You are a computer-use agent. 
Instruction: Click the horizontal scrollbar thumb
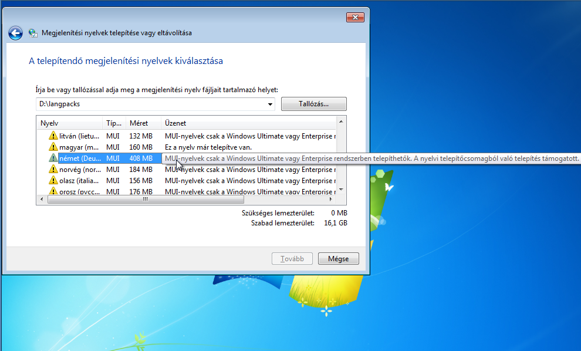click(x=146, y=200)
